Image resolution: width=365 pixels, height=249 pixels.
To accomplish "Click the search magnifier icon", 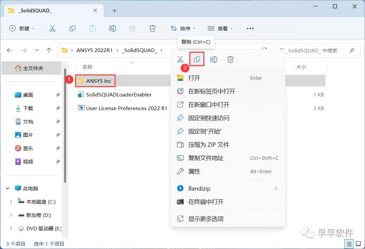I will coord(352,50).
